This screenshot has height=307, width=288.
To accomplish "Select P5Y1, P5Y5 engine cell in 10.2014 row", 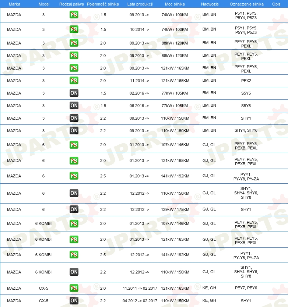I will tap(246, 30).
